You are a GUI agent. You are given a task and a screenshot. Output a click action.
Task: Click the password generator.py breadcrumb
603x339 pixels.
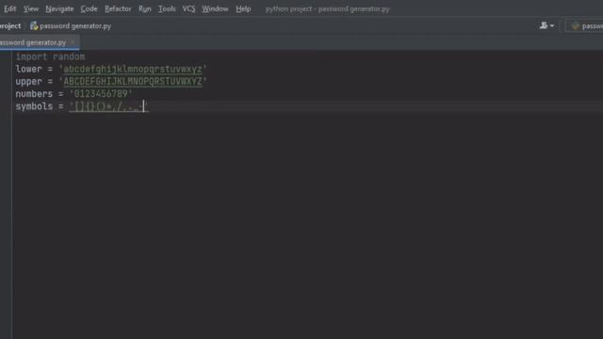pos(75,26)
